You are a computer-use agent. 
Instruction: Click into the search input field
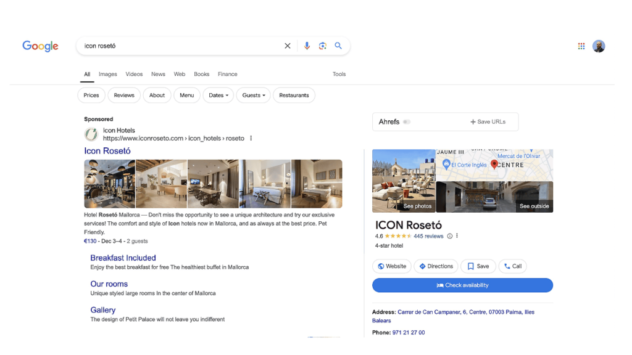181,46
